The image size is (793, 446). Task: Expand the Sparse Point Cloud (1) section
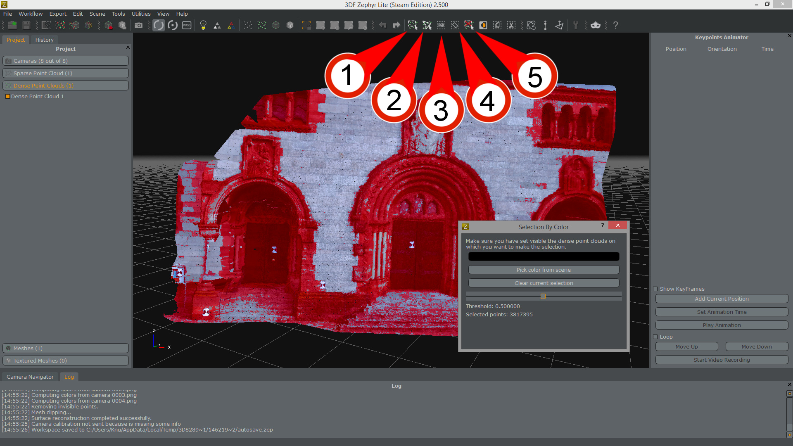pyautogui.click(x=66, y=73)
